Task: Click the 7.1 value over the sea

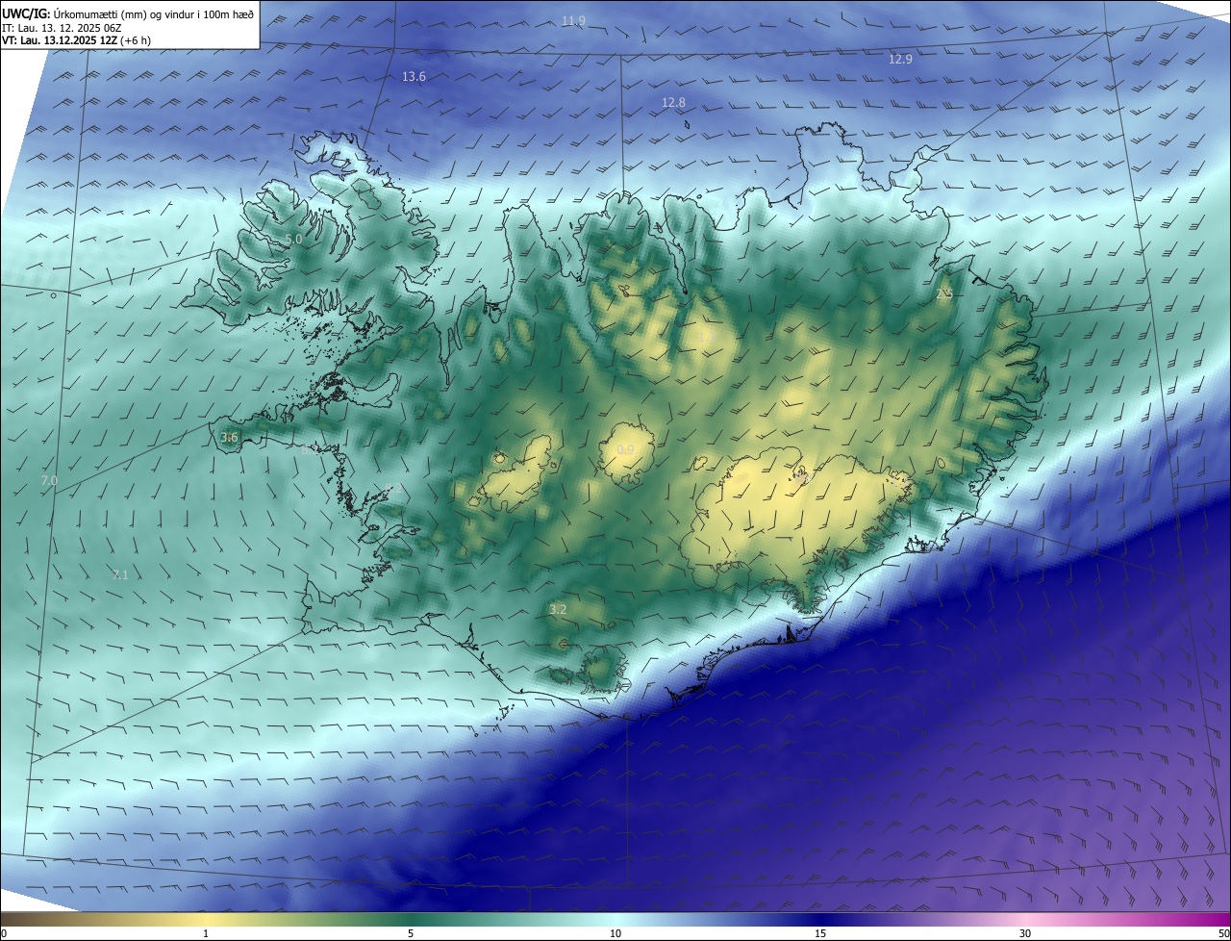Action: [120, 574]
